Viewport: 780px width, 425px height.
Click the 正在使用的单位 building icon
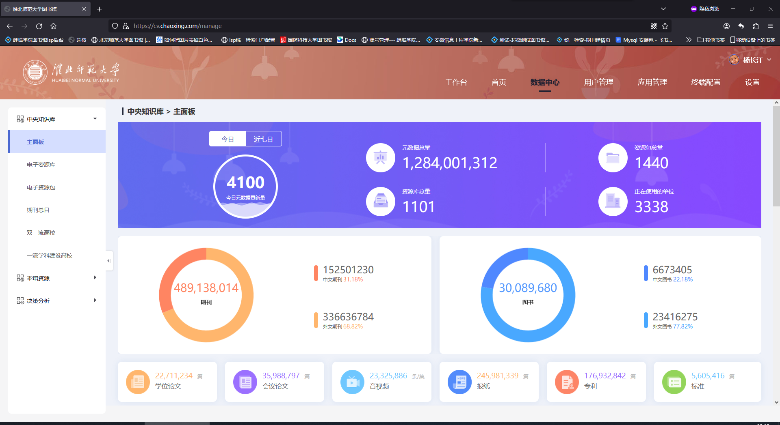(613, 202)
